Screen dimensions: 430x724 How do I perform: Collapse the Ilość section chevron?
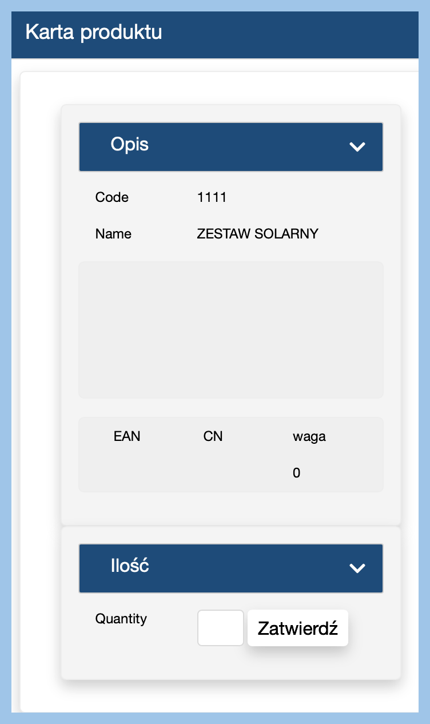[x=357, y=568]
